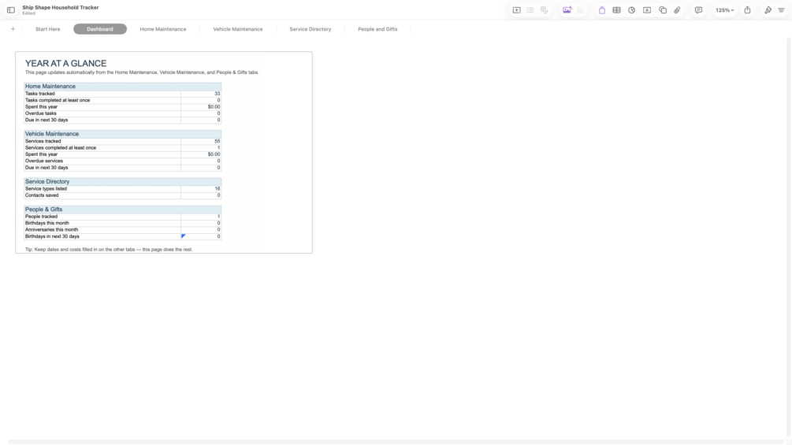Switch to the Start Here sheet tab
This screenshot has width=792, height=445.
(x=47, y=29)
